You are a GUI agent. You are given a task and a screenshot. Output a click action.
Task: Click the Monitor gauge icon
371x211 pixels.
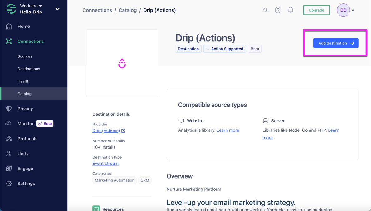pos(8,123)
